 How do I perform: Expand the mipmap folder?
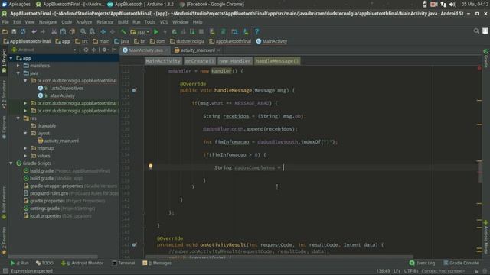click(25, 148)
